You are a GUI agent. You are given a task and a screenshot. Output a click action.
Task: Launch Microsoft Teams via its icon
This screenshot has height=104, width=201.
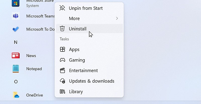tap(16, 16)
